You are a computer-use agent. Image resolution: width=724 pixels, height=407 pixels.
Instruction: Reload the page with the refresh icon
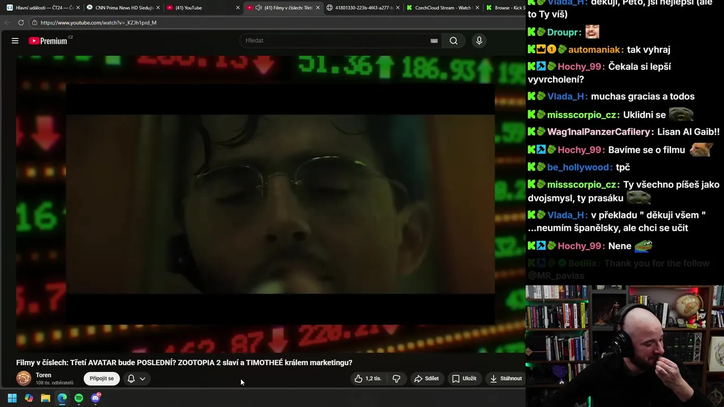[21, 23]
